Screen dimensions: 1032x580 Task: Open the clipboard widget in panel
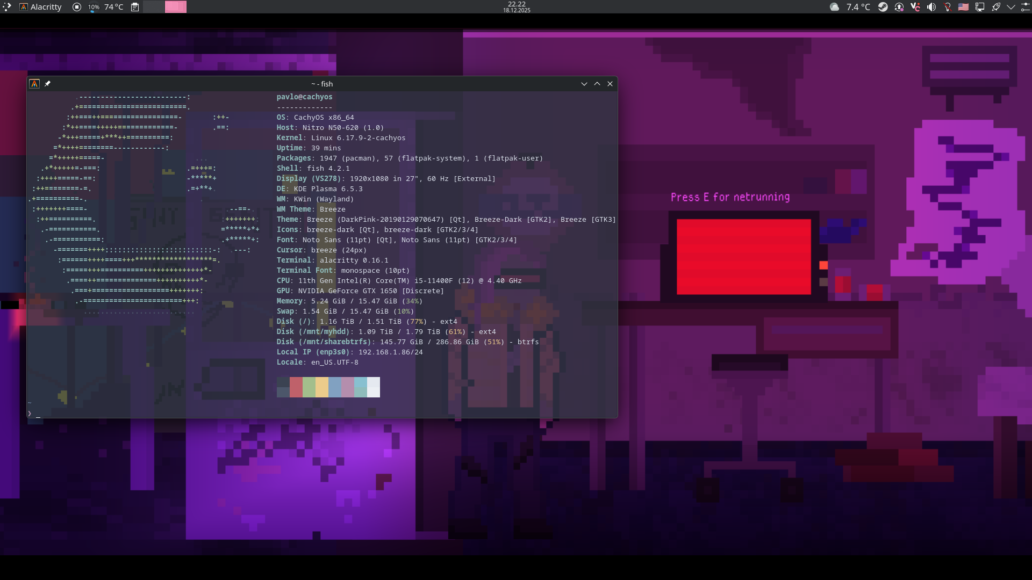(x=135, y=7)
